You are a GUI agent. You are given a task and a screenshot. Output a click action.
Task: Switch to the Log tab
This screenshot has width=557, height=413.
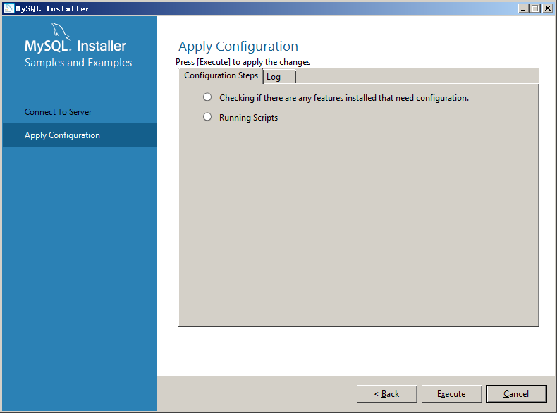pyautogui.click(x=279, y=77)
